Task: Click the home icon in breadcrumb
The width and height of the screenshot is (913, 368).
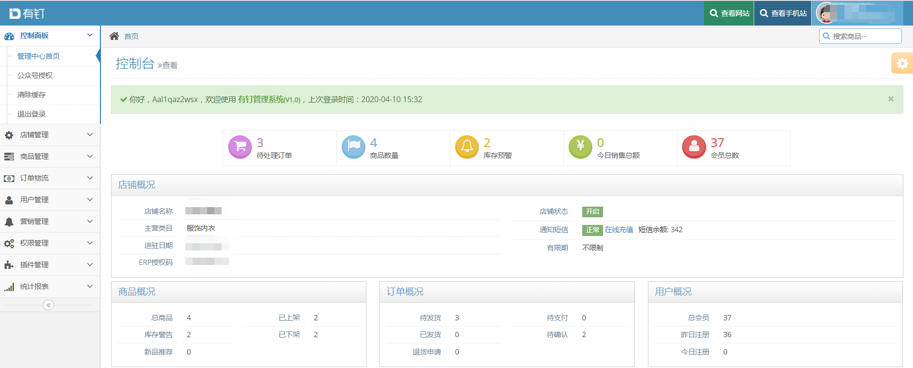Action: (x=114, y=36)
